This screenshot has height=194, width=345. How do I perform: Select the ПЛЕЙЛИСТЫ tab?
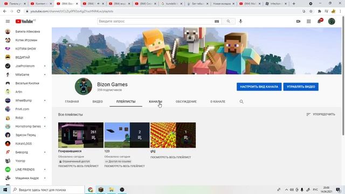pyautogui.click(x=126, y=102)
